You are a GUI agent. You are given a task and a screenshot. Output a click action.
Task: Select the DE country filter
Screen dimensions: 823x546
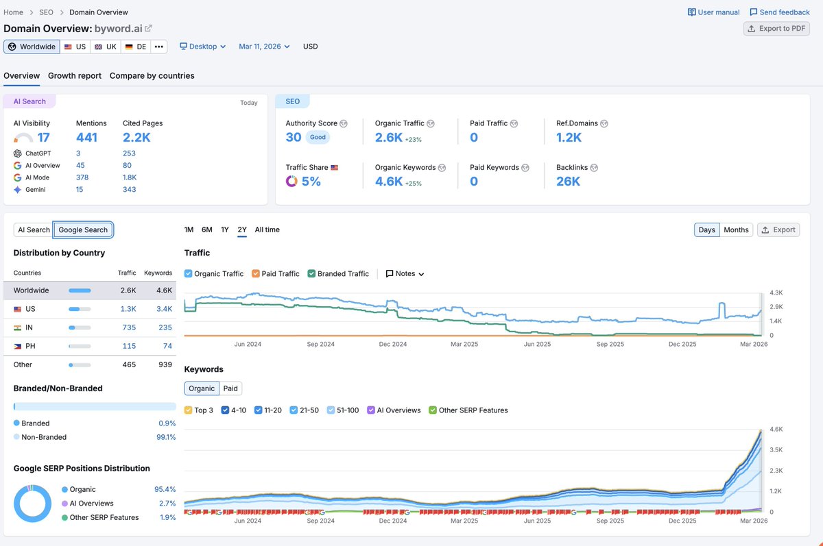(136, 47)
